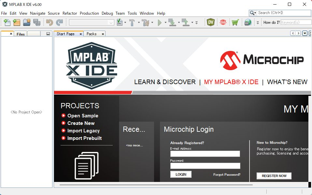Open the Production menu

pos(89,13)
